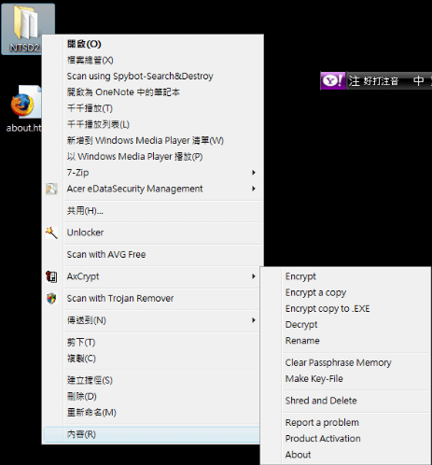Select 複製(C) menu item
This screenshot has height=465, width=432.
pyautogui.click(x=153, y=359)
